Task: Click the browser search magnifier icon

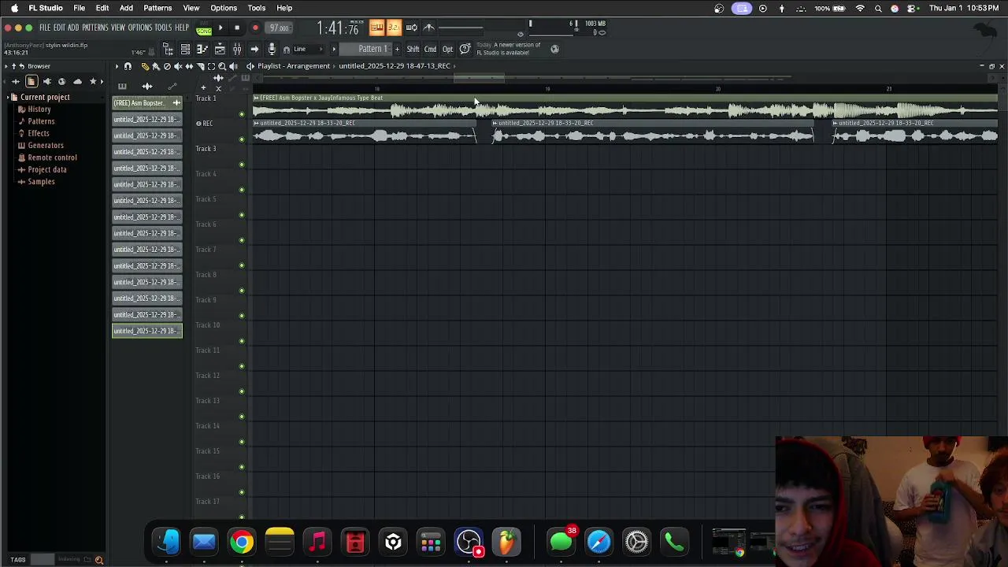Action: click(99, 560)
